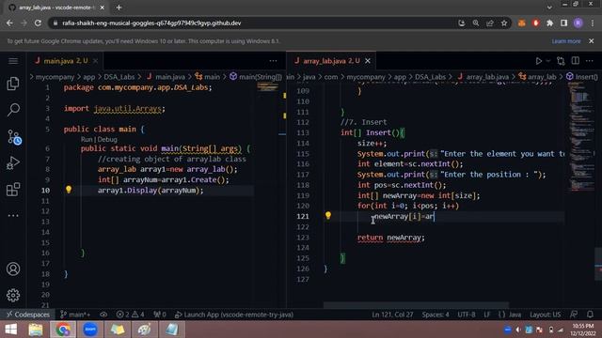
Task: Open the Search view in activity bar
Action: 13,110
